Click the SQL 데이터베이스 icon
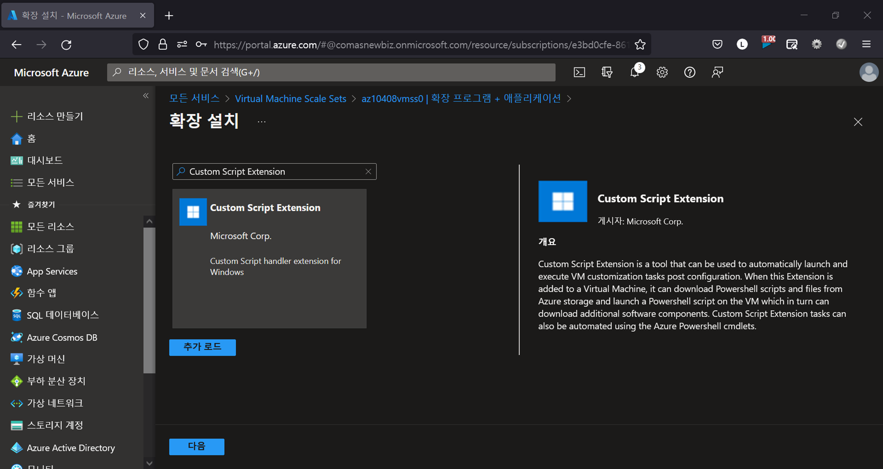 pos(17,315)
